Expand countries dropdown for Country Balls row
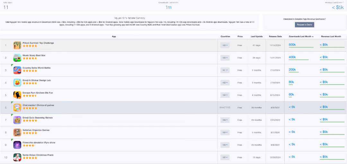Image resolution: width=347 pixels, height=164 pixels. point(225,70)
